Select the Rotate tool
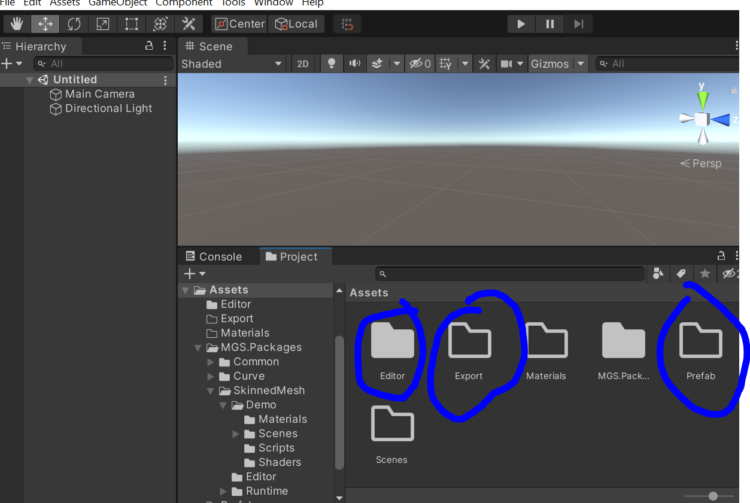750x503 pixels. click(74, 24)
